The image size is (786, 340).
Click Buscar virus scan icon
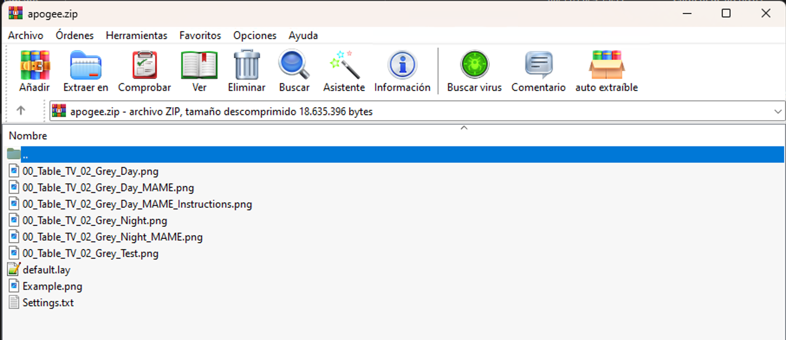pyautogui.click(x=474, y=66)
